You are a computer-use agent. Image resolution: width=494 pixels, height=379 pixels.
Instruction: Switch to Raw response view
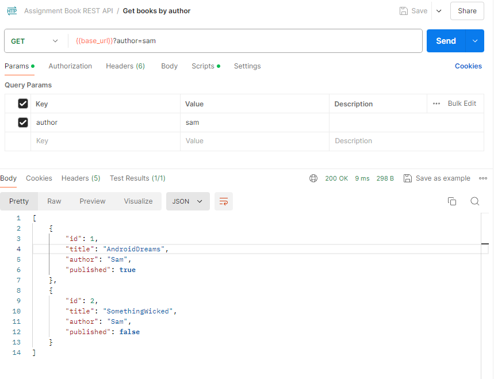[54, 201]
